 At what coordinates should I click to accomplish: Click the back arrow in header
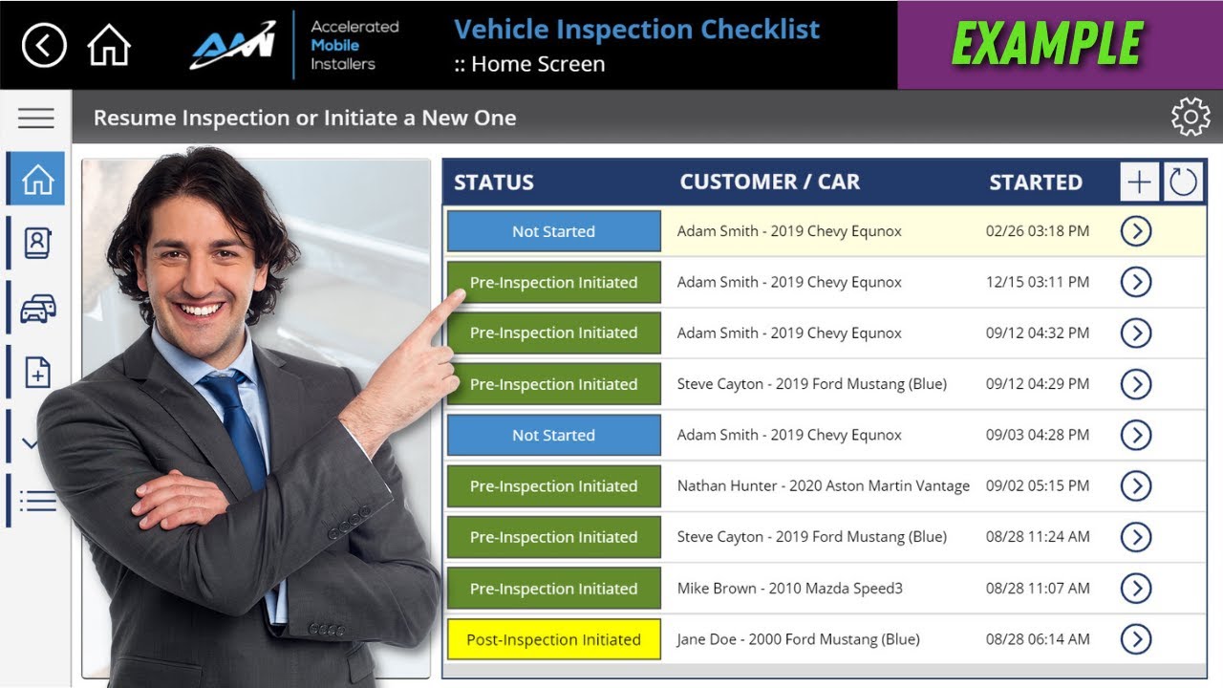pos(44,45)
